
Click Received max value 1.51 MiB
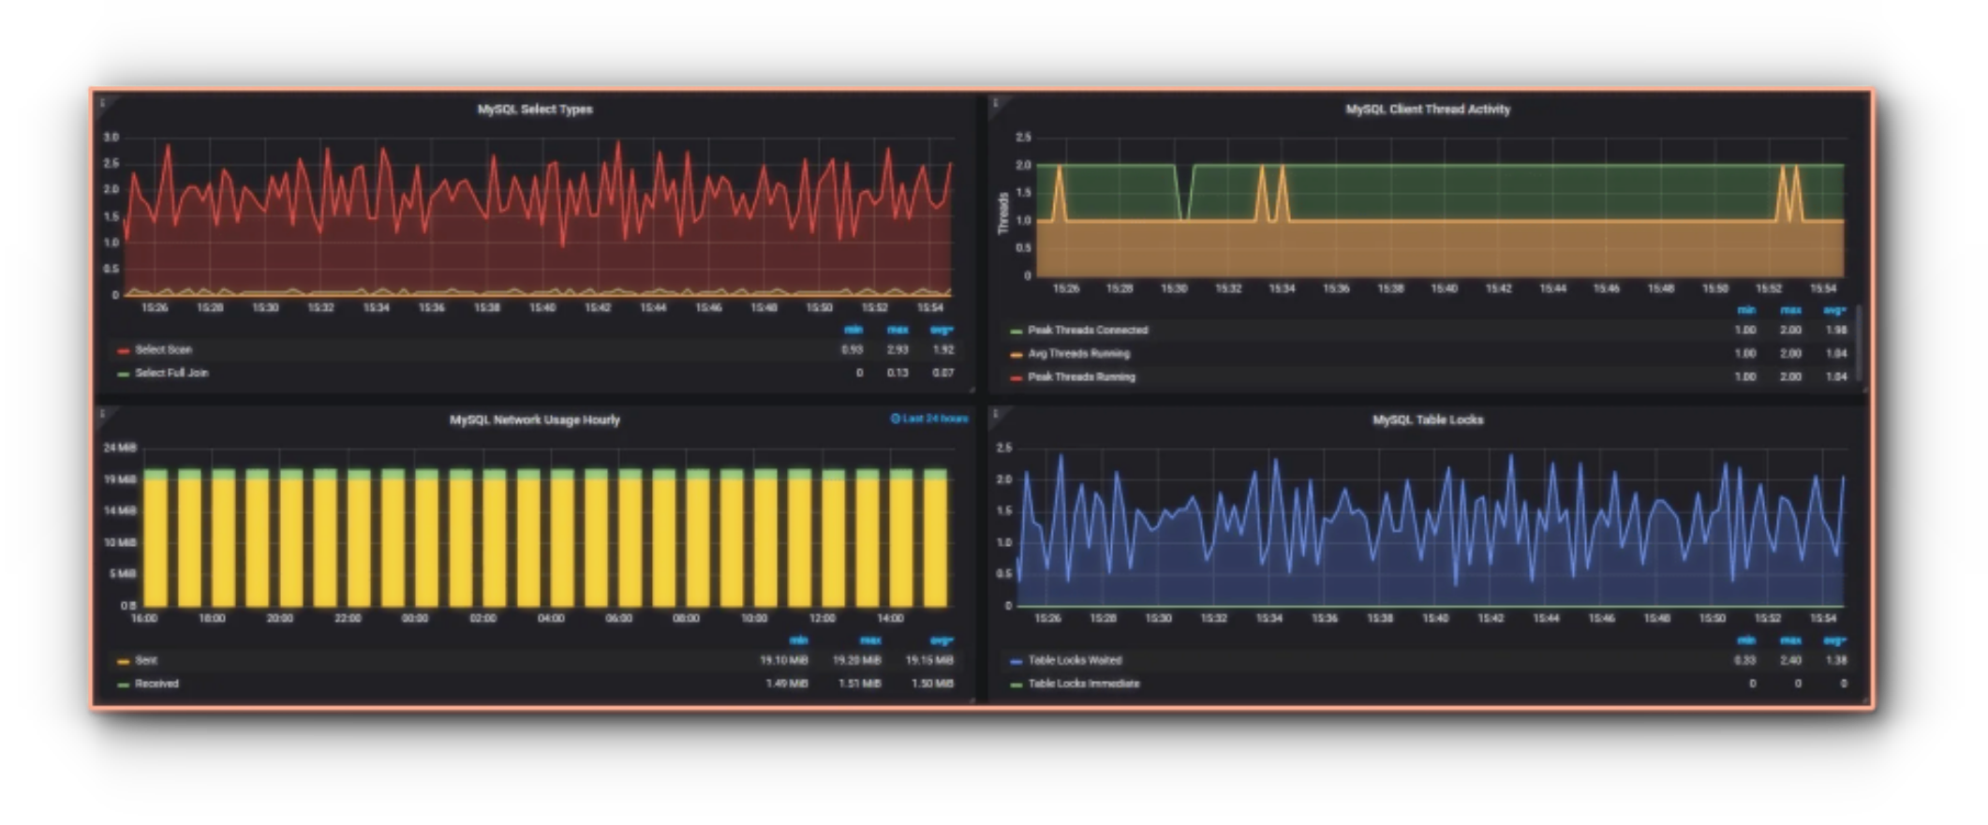point(860,684)
